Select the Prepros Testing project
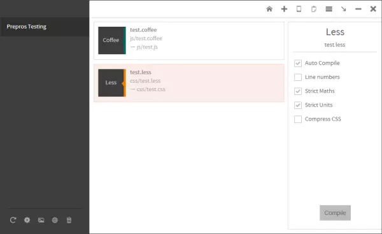The image size is (382, 234). coord(45,27)
